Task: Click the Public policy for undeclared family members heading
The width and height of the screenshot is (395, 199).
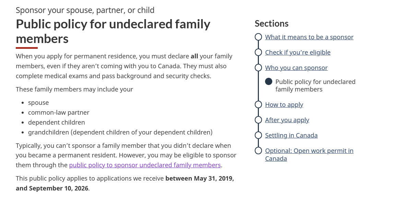Action: 113,31
